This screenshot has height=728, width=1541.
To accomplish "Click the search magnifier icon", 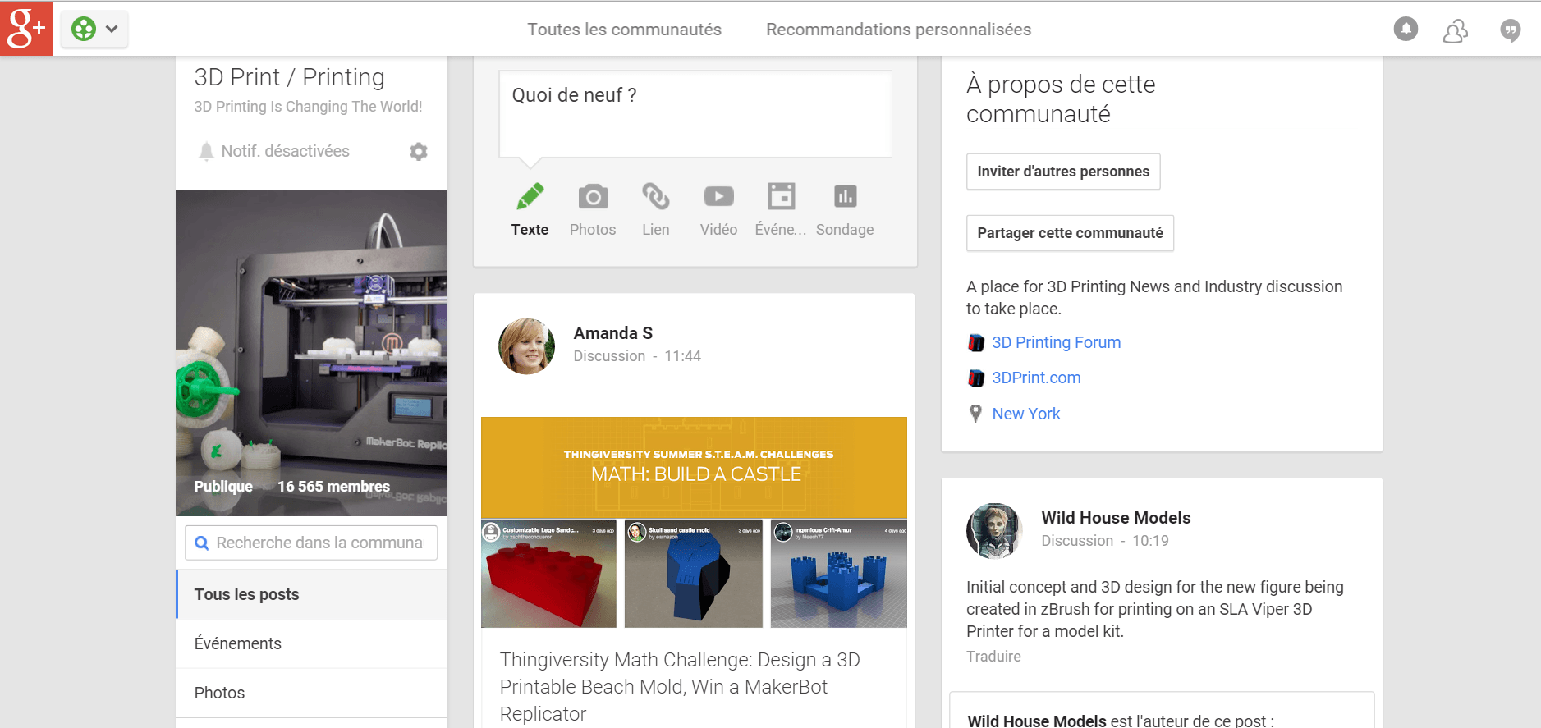I will pyautogui.click(x=202, y=543).
